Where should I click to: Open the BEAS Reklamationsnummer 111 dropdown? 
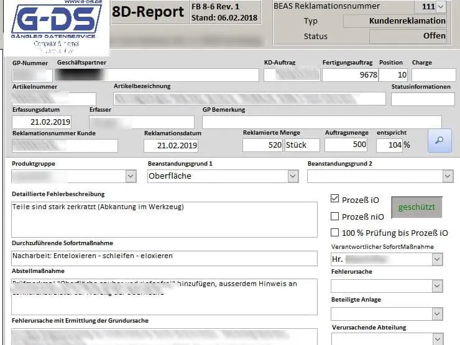(441, 7)
